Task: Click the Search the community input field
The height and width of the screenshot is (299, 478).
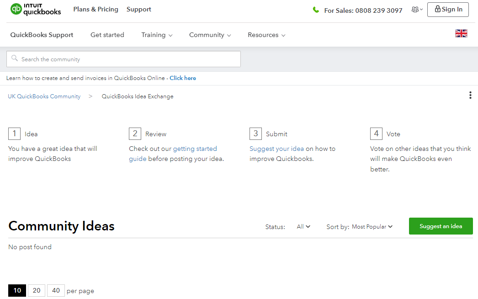Action: (x=123, y=59)
